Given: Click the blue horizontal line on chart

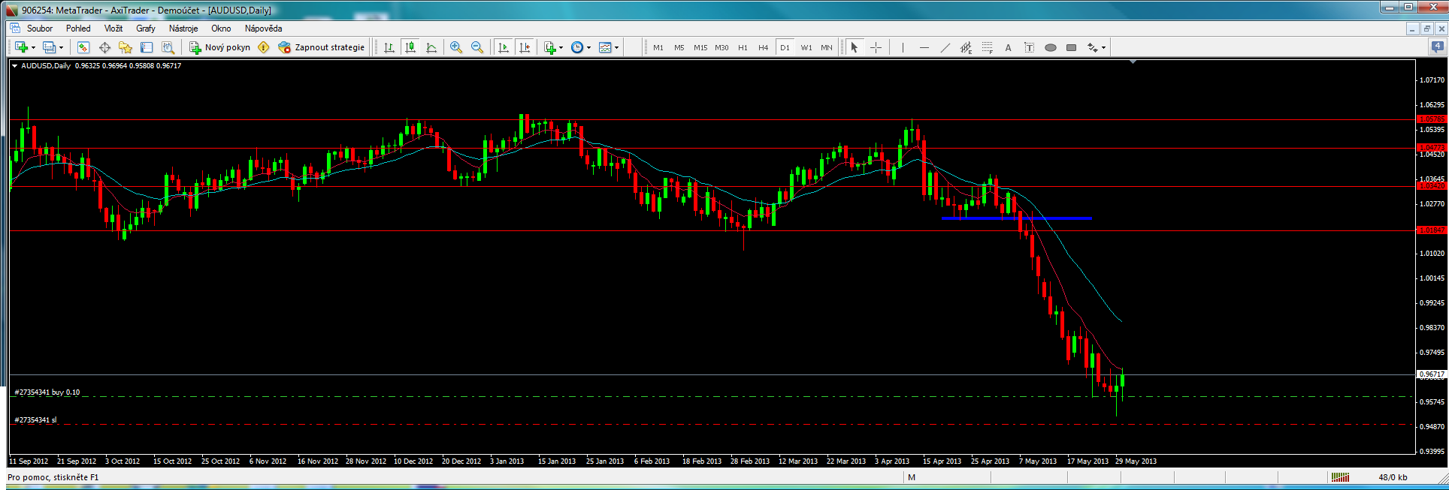Looking at the screenshot, I should (1017, 218).
